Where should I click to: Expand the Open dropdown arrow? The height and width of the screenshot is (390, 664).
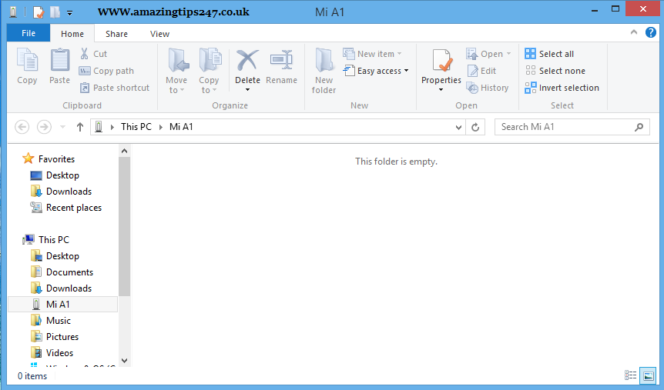(x=508, y=54)
